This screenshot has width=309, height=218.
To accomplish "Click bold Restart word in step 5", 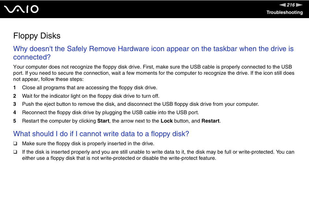I will click(211, 121).
